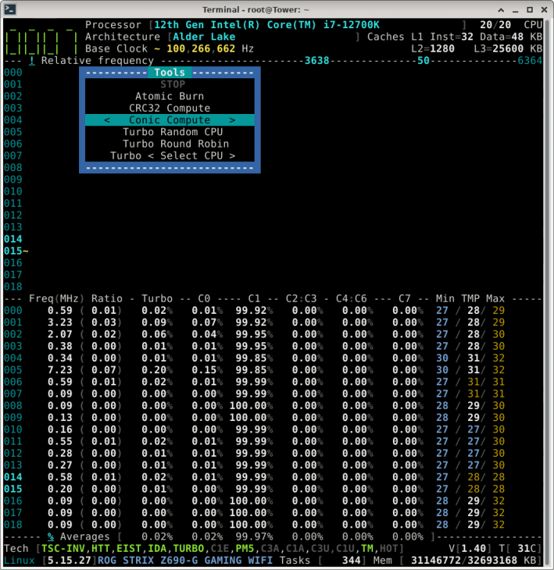The width and height of the screenshot is (554, 570).
Task: Close the Terminal window
Action: 544,10
